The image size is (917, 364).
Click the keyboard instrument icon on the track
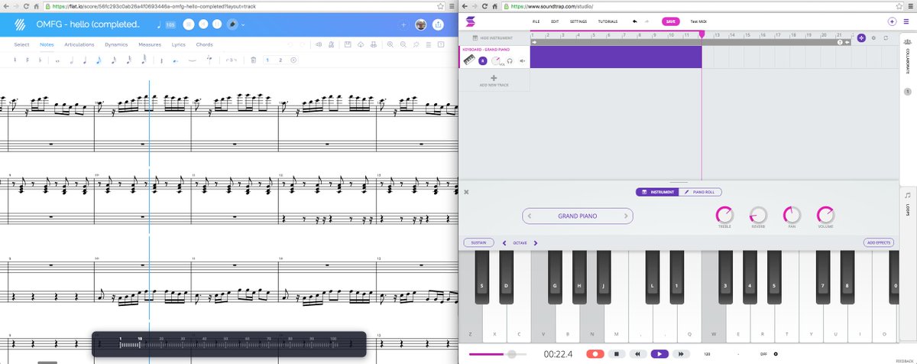[470, 60]
